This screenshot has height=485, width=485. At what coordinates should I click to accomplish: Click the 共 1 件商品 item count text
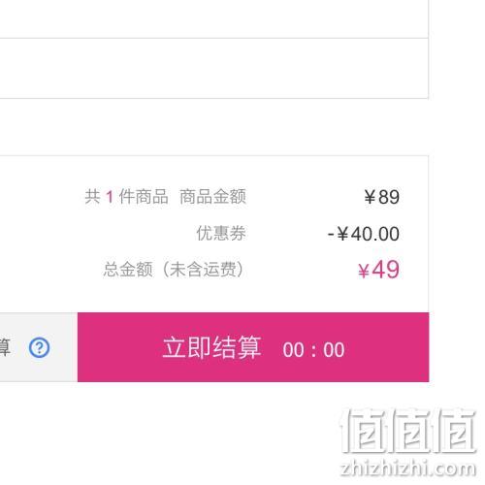click(126, 197)
